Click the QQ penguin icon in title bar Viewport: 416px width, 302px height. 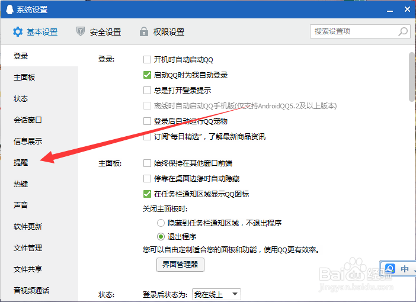click(x=9, y=9)
